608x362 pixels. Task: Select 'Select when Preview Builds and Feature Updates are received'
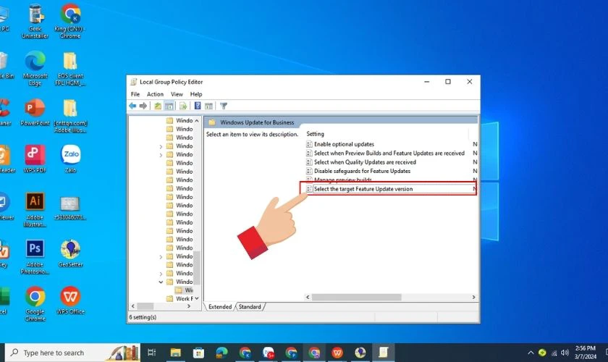tap(389, 153)
